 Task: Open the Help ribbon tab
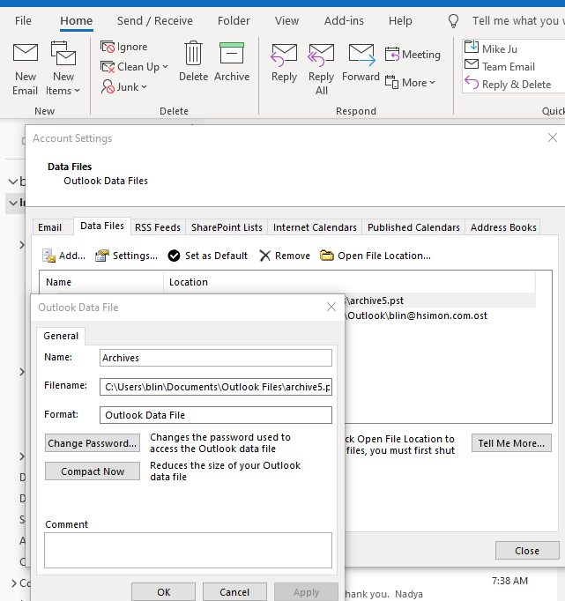pyautogui.click(x=400, y=20)
